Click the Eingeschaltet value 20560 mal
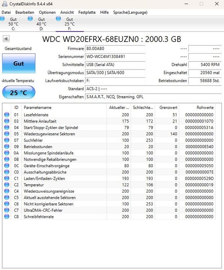Image resolution: width=224 pixels, height=270 pixels. [x=205, y=73]
